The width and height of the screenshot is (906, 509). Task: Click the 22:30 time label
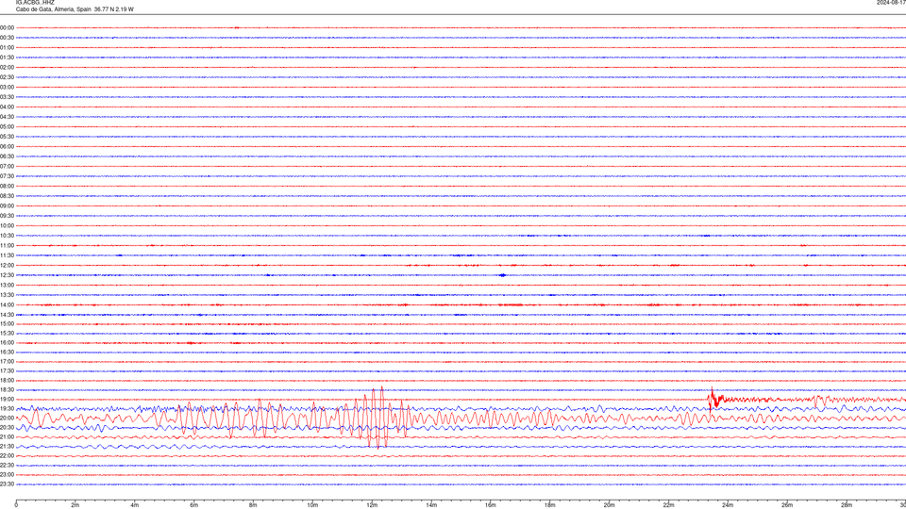pyautogui.click(x=7, y=465)
